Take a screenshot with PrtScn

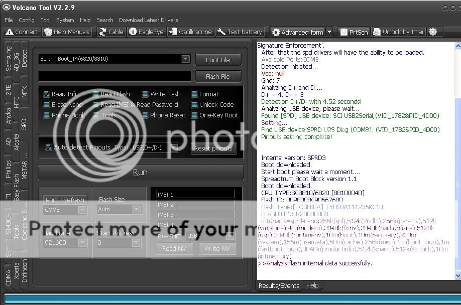tap(354, 32)
